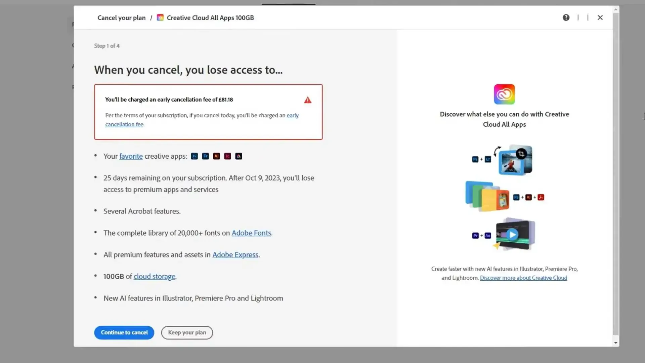Scroll down the cancellation dialog
The width and height of the screenshot is (645, 363).
pyautogui.click(x=615, y=342)
